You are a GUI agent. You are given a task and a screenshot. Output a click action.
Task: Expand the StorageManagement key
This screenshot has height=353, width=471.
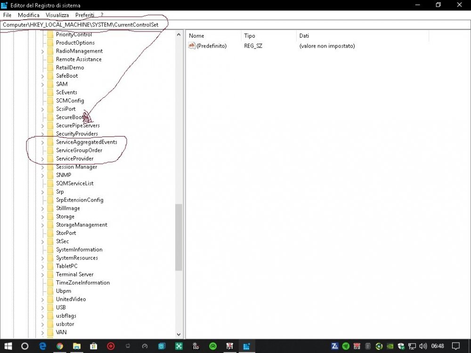coord(42,225)
